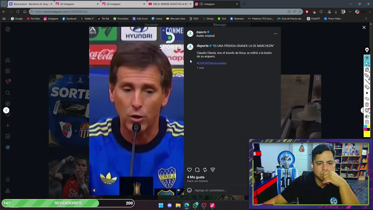Screen dimensions: 373x210
Task: Open emoji picker in comment box
Action: coord(189,190)
